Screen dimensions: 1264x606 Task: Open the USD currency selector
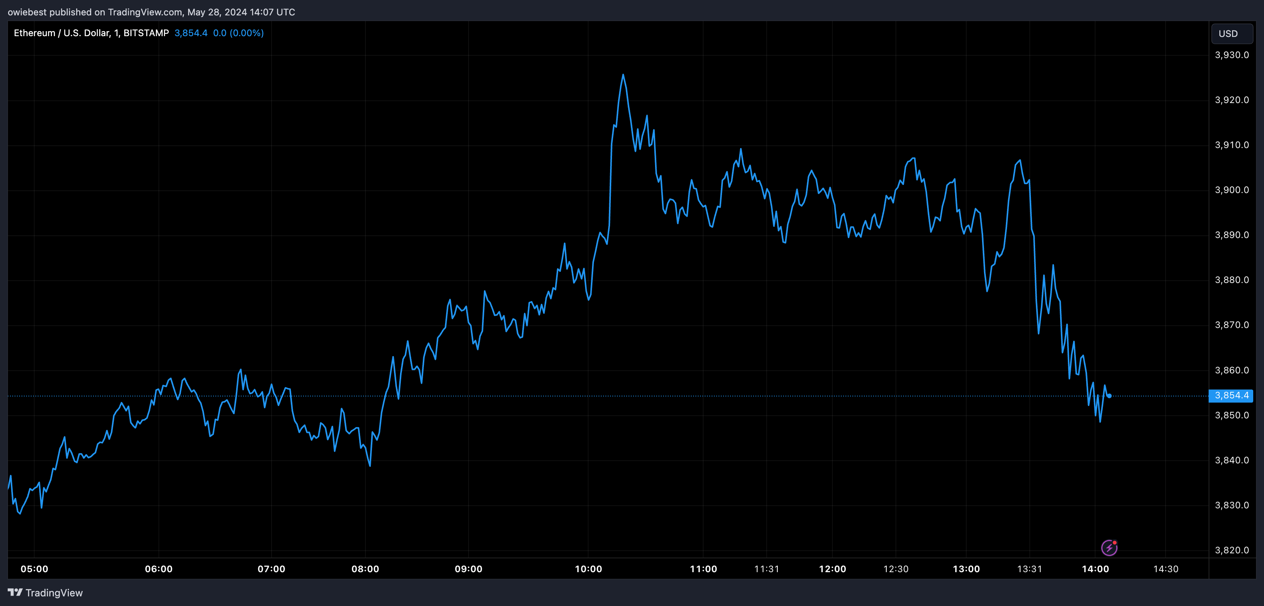click(x=1232, y=34)
